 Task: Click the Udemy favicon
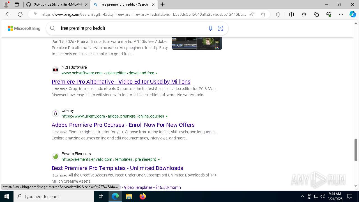[56, 113]
